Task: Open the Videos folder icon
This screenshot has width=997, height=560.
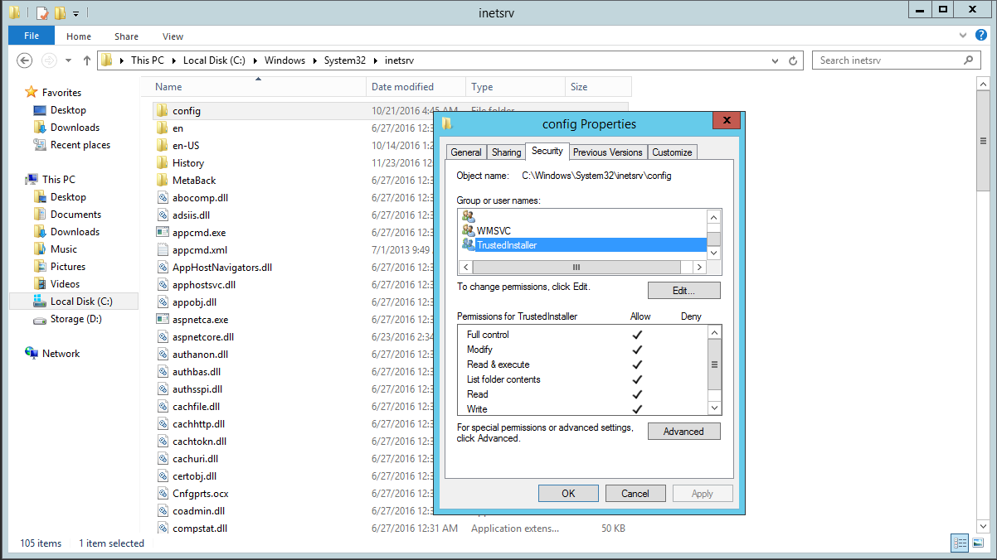Action: tap(40, 284)
